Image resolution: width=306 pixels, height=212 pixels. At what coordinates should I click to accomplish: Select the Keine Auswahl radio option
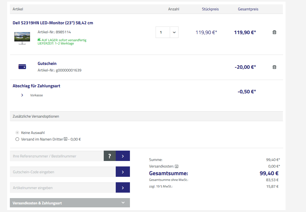(x=17, y=133)
